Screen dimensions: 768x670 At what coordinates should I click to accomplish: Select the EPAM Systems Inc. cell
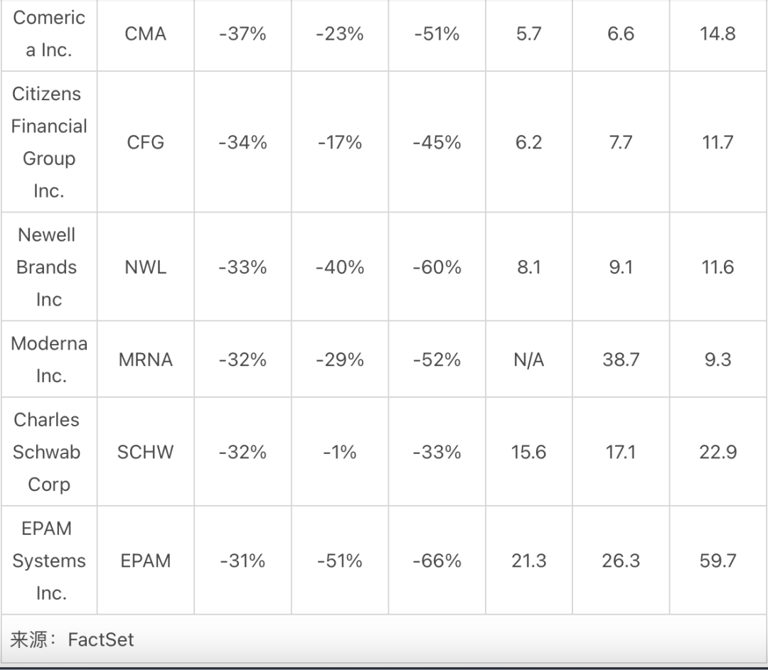(49, 561)
